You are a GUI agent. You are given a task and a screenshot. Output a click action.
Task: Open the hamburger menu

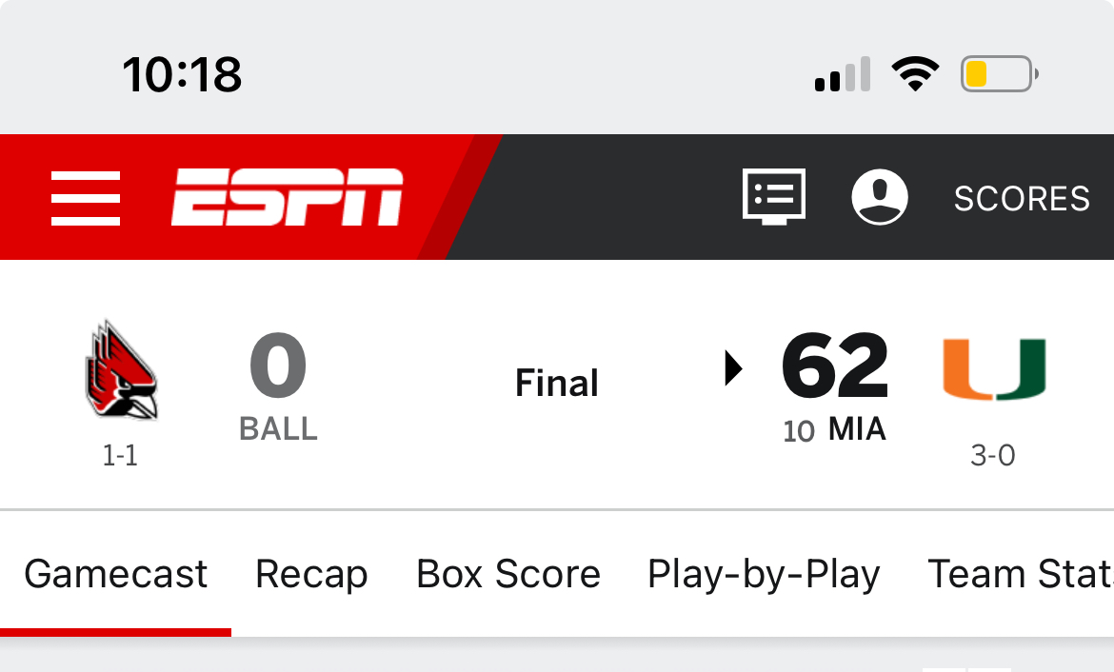click(x=86, y=198)
